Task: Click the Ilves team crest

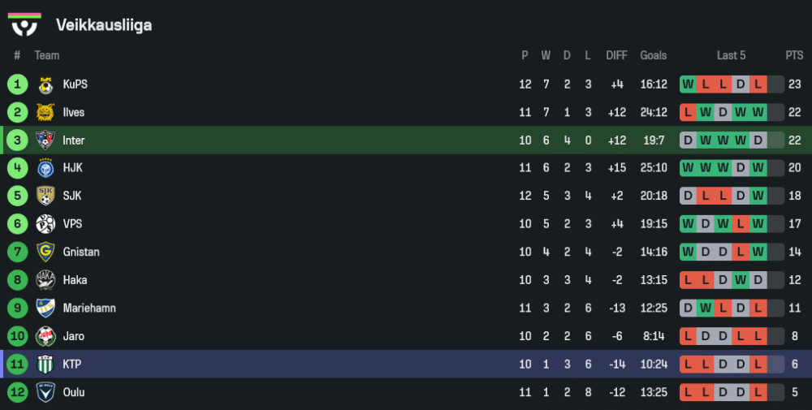Action: 45,112
